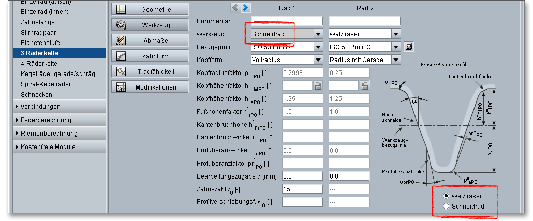533x221 pixels.
Task: Click the Rad 2 Kommentar field
Action: 364,21
